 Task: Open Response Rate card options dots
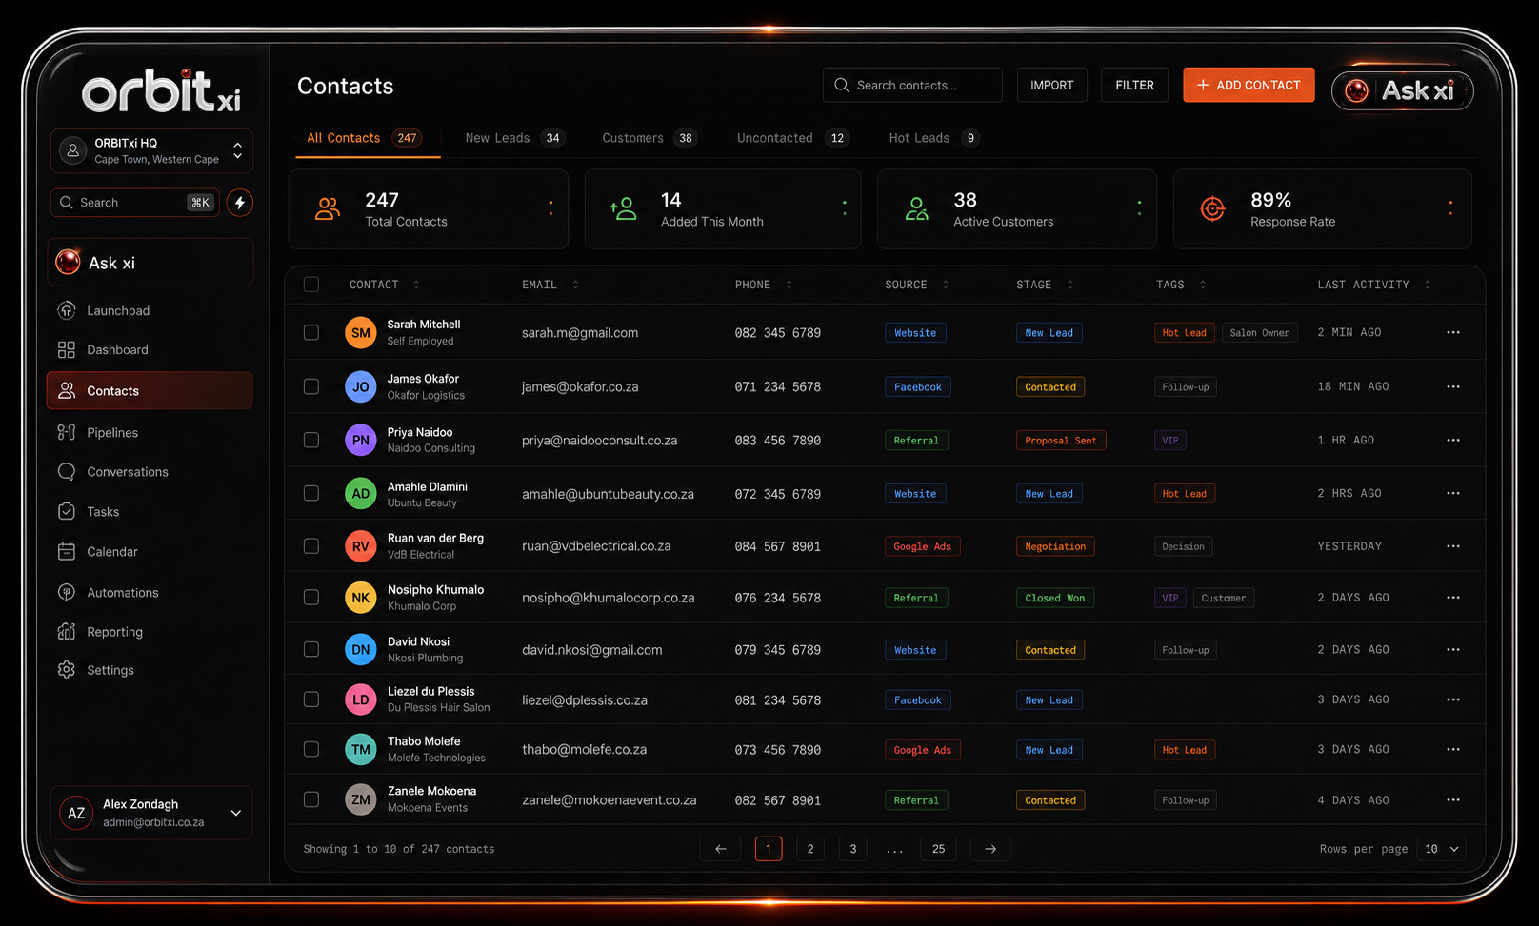(1450, 207)
